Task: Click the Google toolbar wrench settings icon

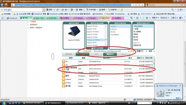Action: pos(173,10)
